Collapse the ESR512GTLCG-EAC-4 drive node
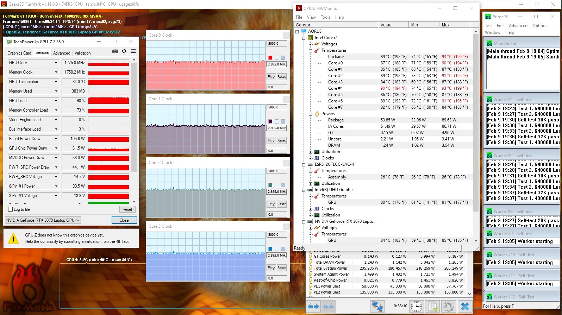 tap(304, 164)
